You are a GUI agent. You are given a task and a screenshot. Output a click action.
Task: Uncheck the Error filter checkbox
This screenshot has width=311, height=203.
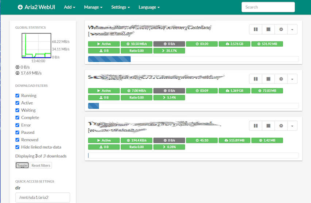(x=18, y=125)
